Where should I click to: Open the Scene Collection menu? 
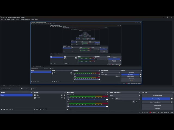[x=25, y=19]
